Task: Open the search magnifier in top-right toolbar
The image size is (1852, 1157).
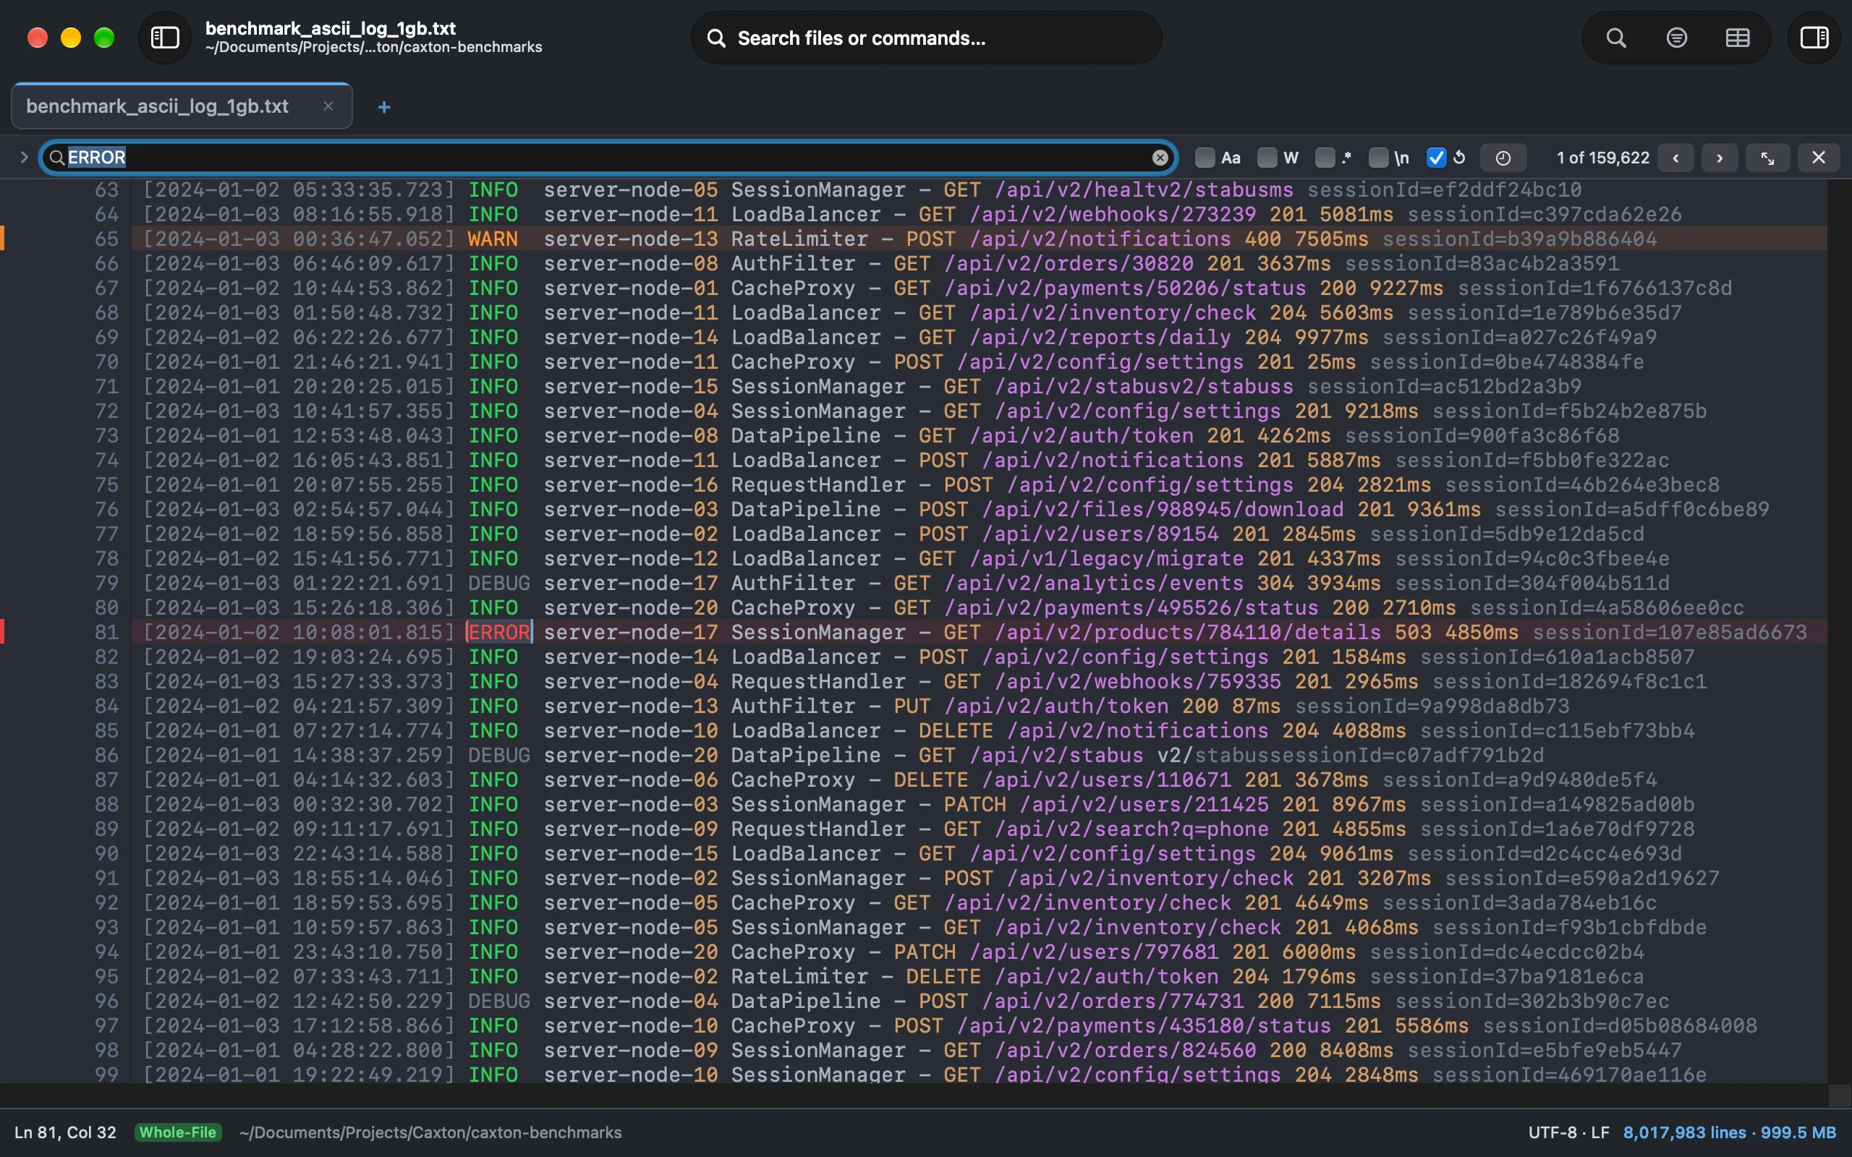Action: tap(1615, 38)
